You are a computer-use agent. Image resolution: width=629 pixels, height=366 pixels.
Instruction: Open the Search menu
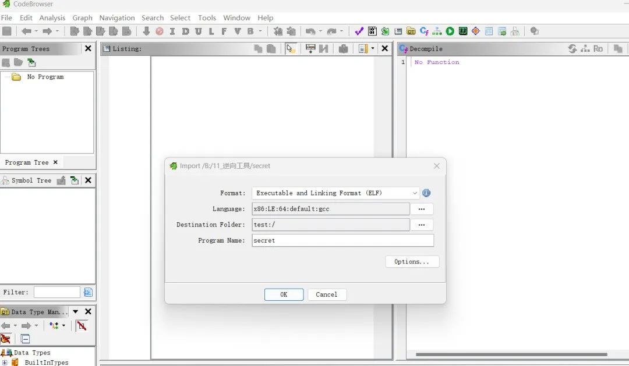[x=153, y=17]
